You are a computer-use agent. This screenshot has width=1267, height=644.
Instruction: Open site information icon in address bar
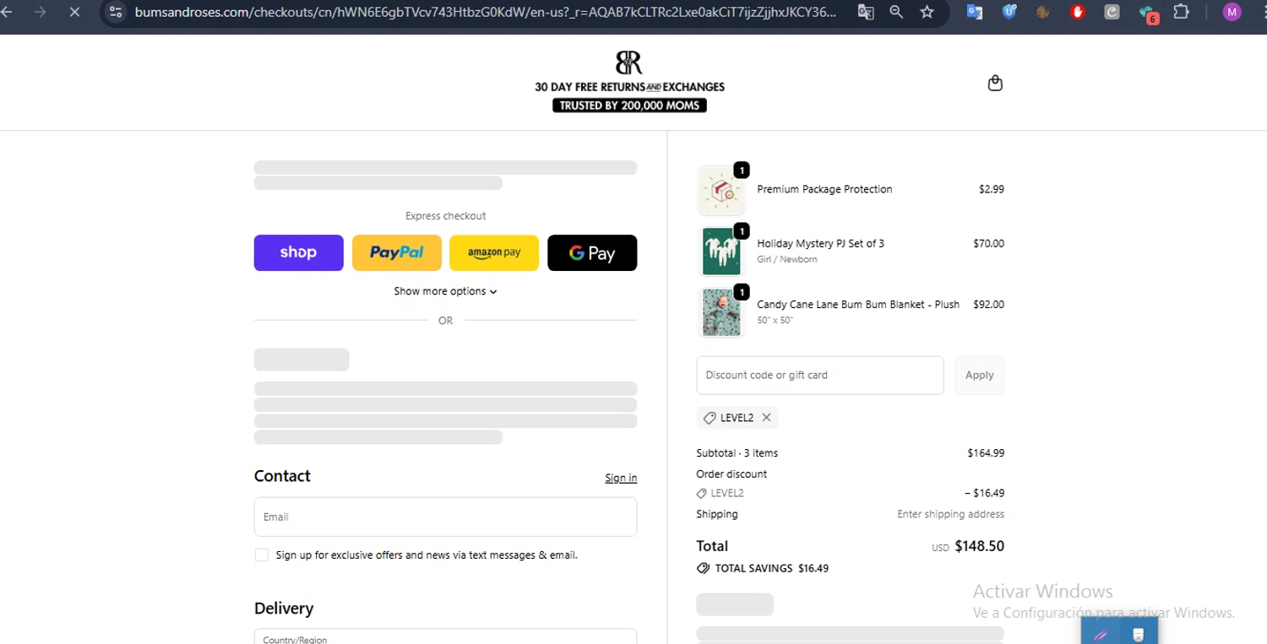117,12
